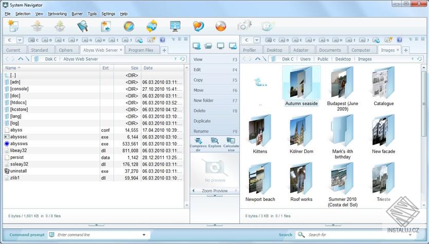Switch to the Ciphers tab
Screen dimensions: 429x244
click(x=66, y=50)
